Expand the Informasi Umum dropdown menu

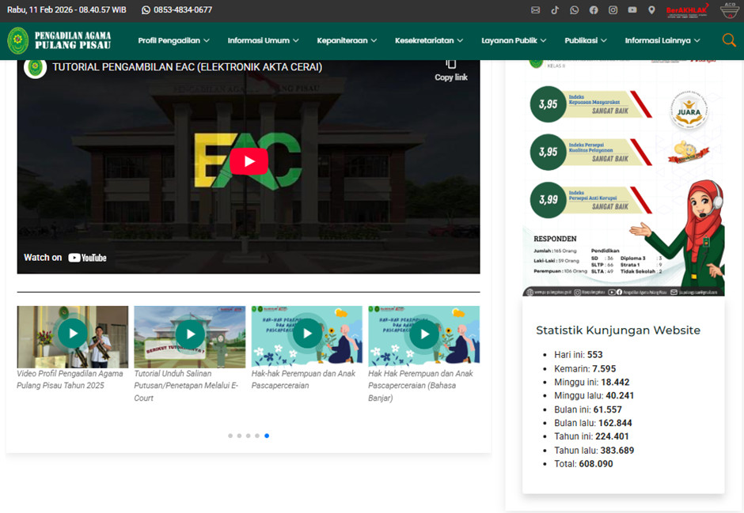(263, 40)
